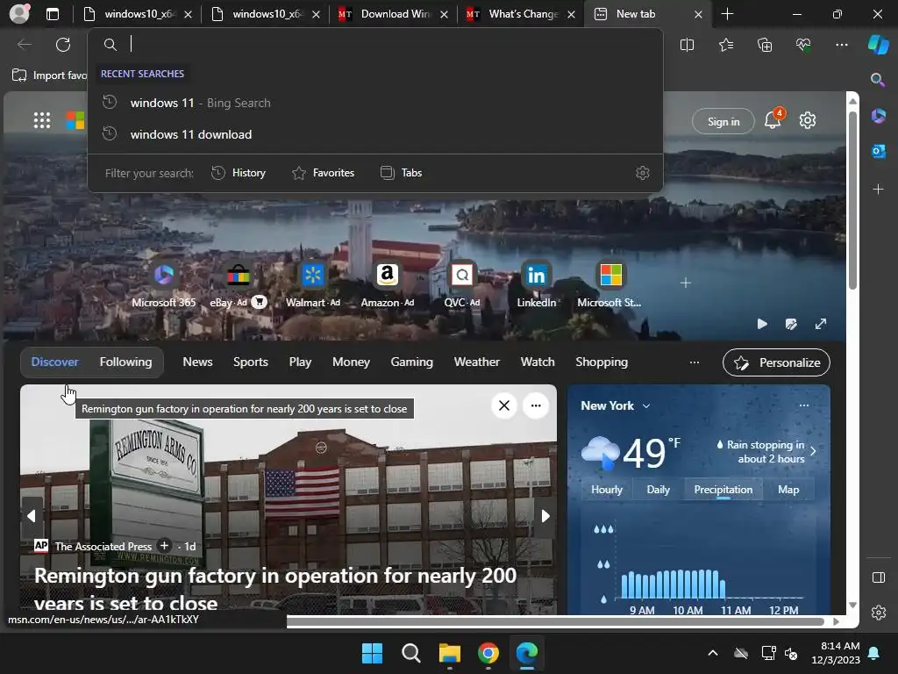Expand the background image to fullscreen

tap(821, 325)
